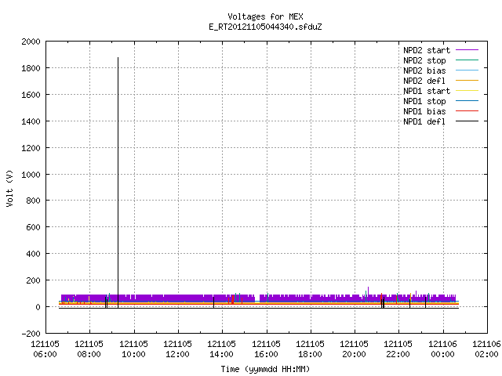Click the y-axis value 800
Viewport: 502px width, 376px height.
click(33, 201)
